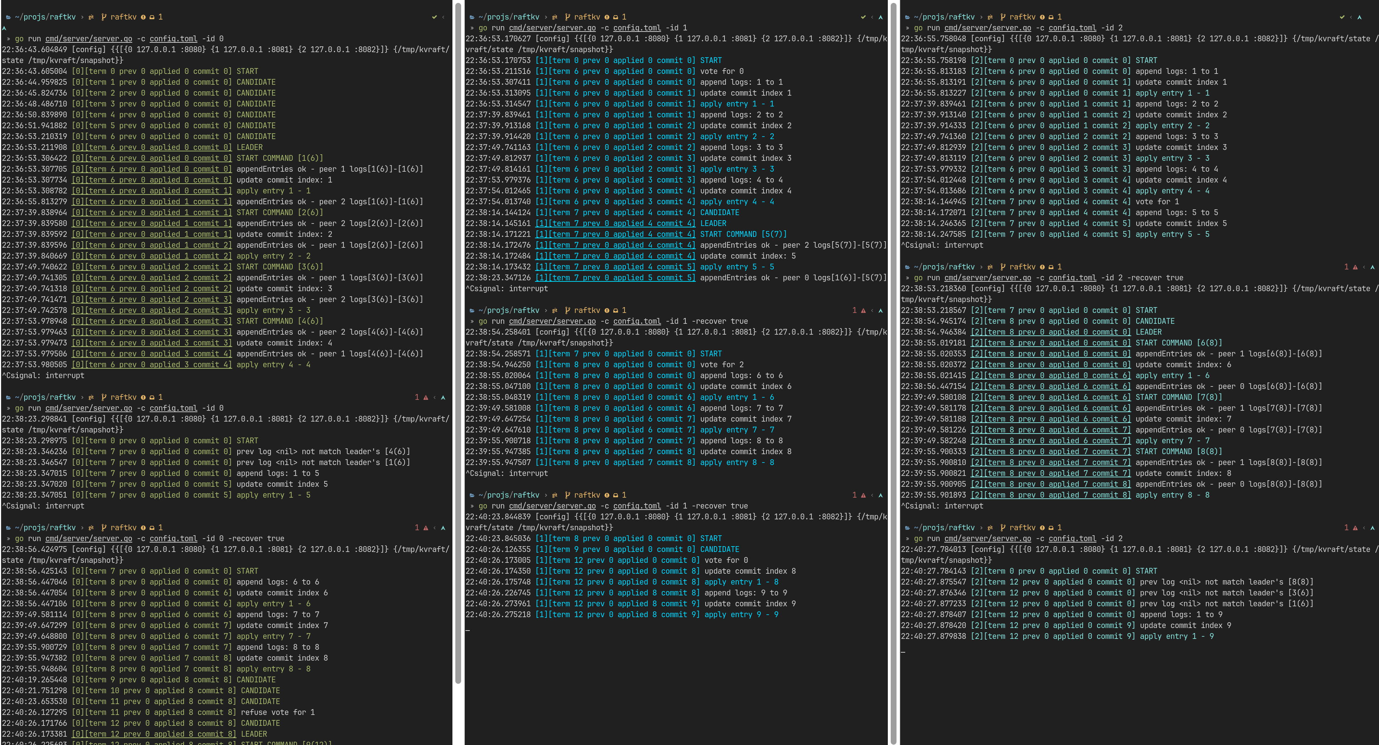Click 'apply entry 9 - 9' in the middle pane
The height and width of the screenshot is (745, 1379).
(741, 615)
